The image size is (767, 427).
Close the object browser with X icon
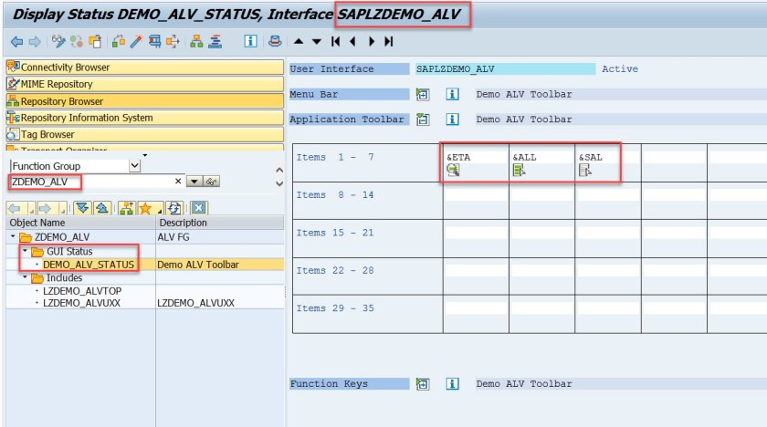coord(199,208)
